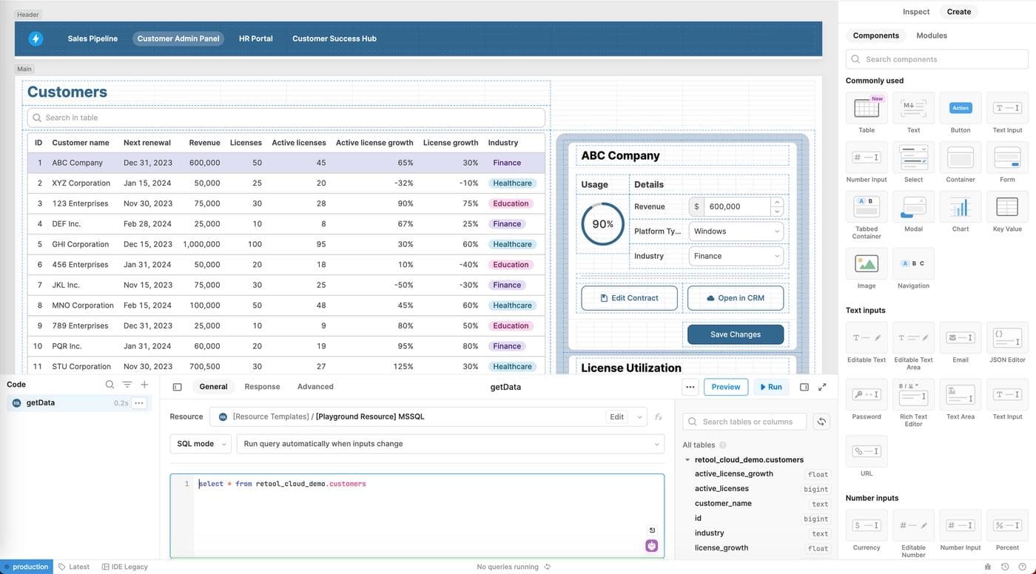Screen dimensions: 1036x574
Task: Select the Image component icon
Action: [866, 263]
